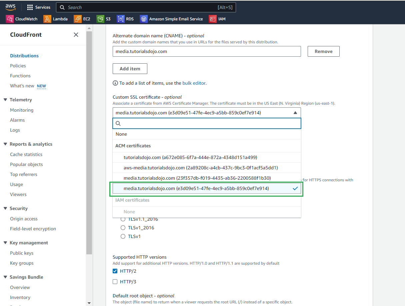The width and height of the screenshot is (405, 306).
Task: Select the TLSv1.1_2016 radio button
Action: (x=123, y=219)
